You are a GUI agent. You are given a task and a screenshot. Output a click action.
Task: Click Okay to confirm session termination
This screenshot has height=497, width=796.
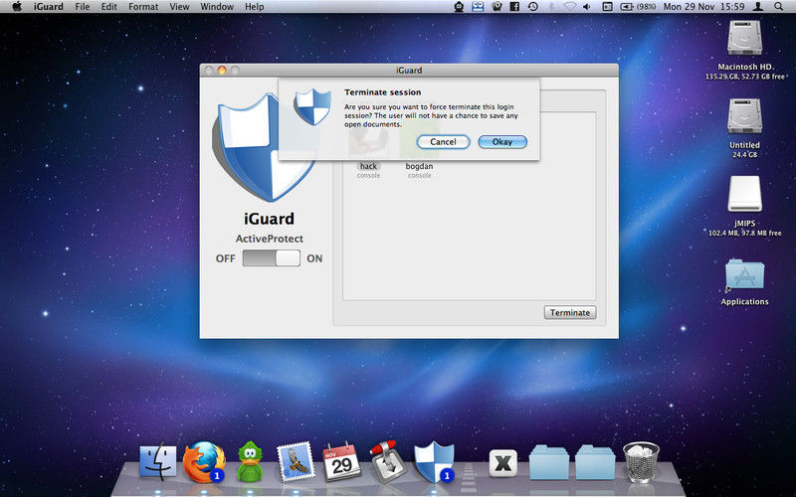tap(502, 142)
